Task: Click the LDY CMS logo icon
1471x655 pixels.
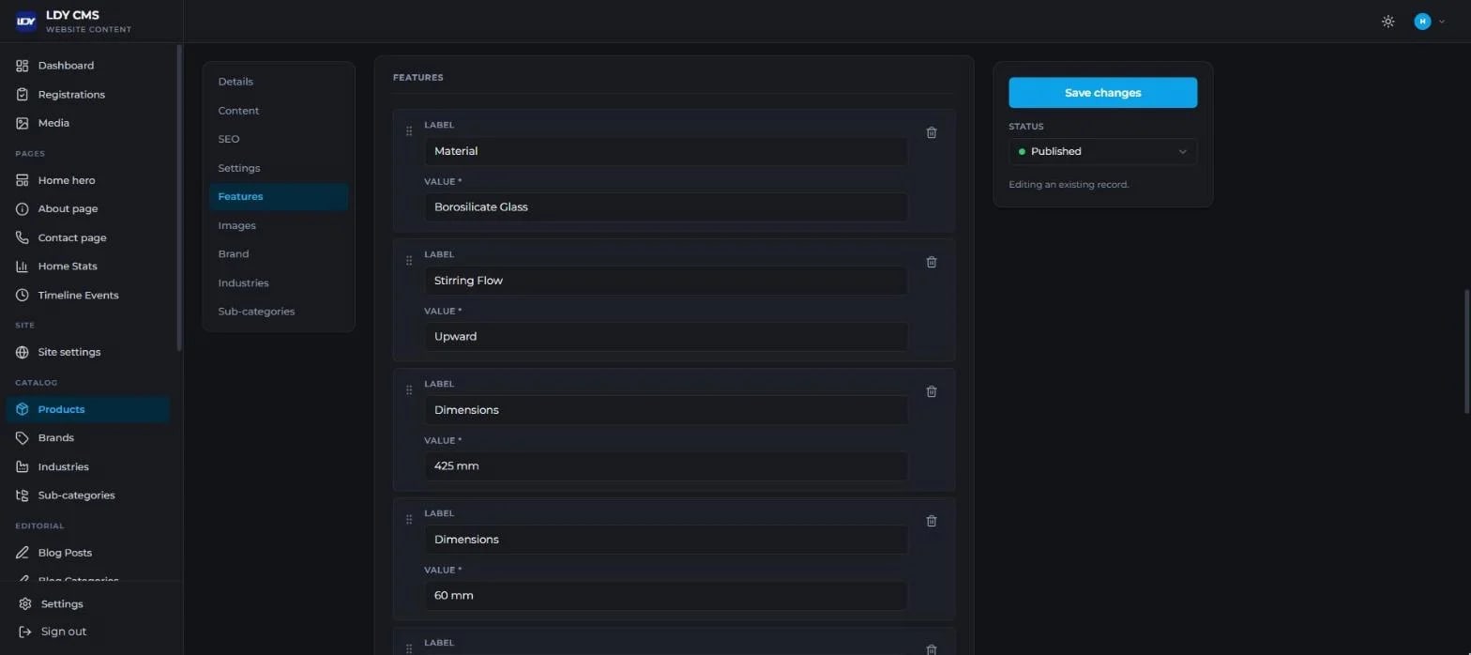Action: (26, 21)
